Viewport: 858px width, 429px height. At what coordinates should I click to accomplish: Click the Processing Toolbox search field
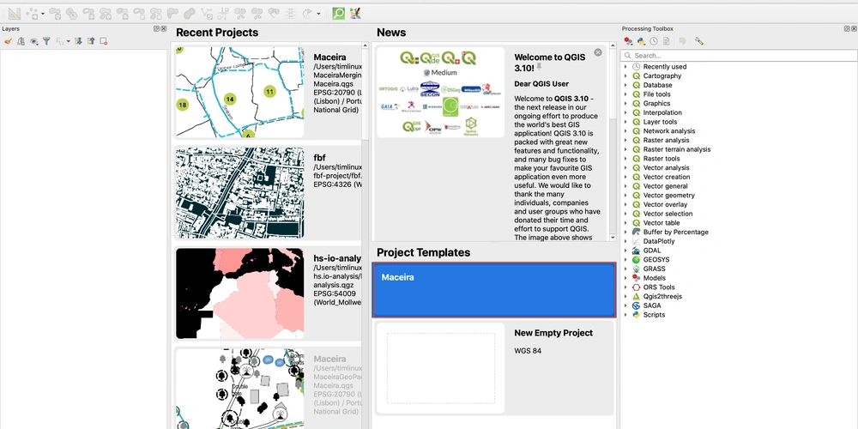click(x=739, y=55)
